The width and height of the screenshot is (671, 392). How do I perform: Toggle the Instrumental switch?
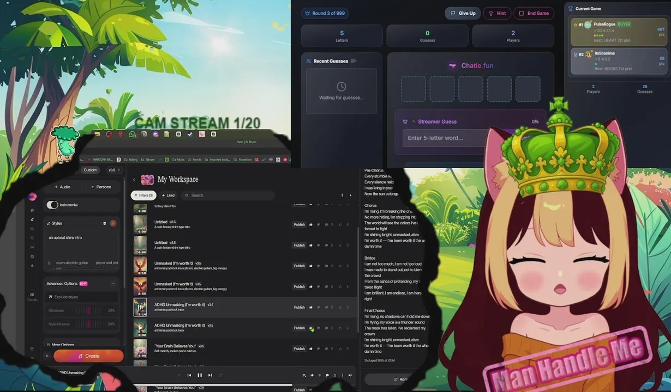[x=52, y=205]
